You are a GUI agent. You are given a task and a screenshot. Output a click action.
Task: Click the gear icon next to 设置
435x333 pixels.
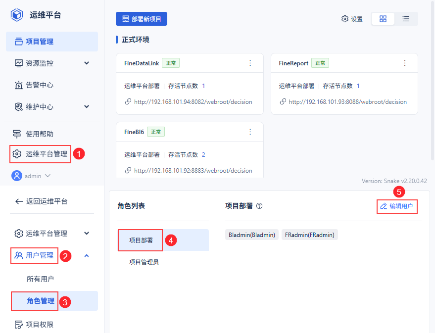click(x=344, y=19)
